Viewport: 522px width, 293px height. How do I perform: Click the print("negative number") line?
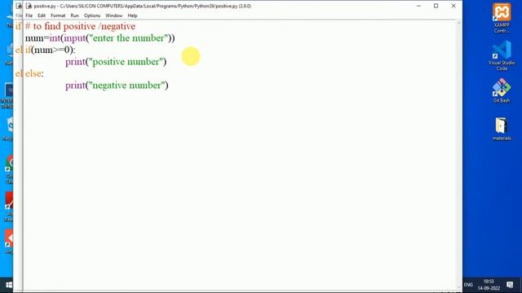point(117,85)
